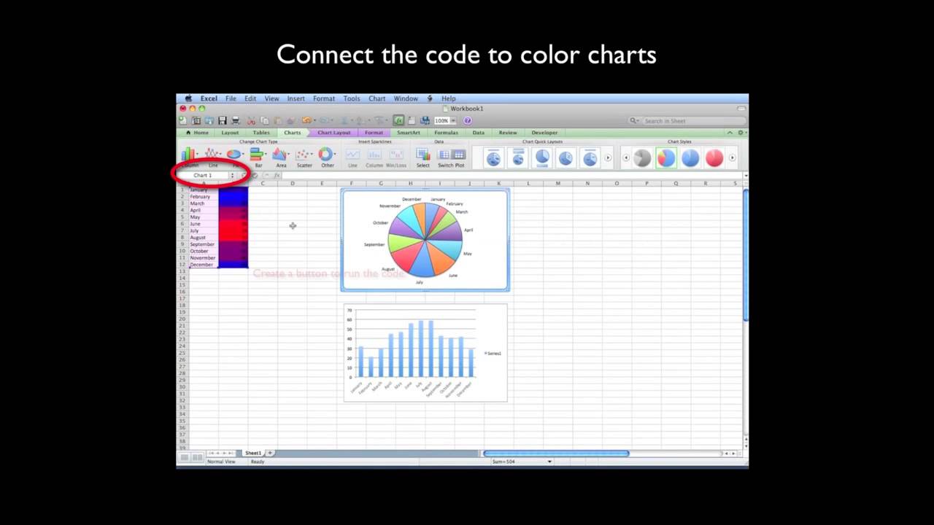This screenshot has width=934, height=525.
Task: Click the Search in Sheet field
Action: (693, 121)
